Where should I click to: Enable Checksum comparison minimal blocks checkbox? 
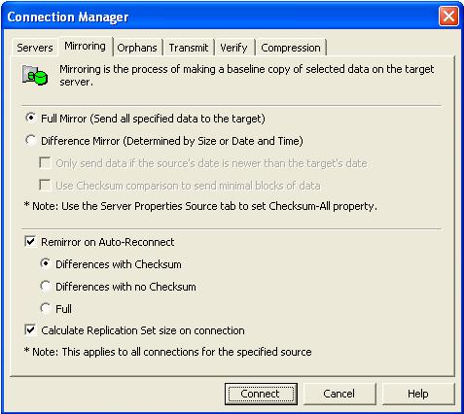[45, 186]
